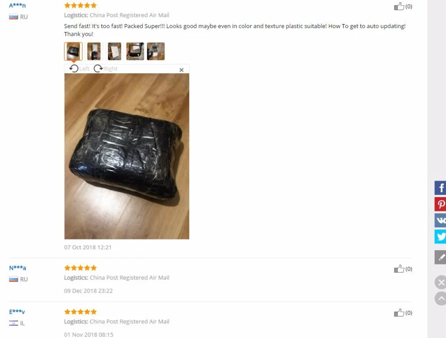Image resolution: width=446 pixels, height=338 pixels.
Task: Share on Pinterest
Action: click(440, 204)
